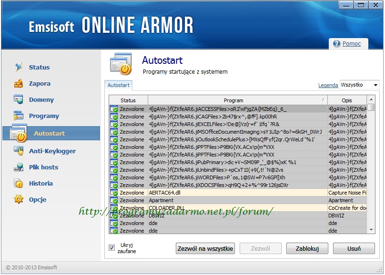Click the Status shield icon in sidebar
This screenshot has height=275, width=385.
19,67
